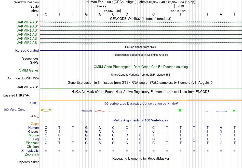Open the H3K27Ac Mark track title
Image resolution: width=242 pixels, height=168 pixels.
(141, 92)
